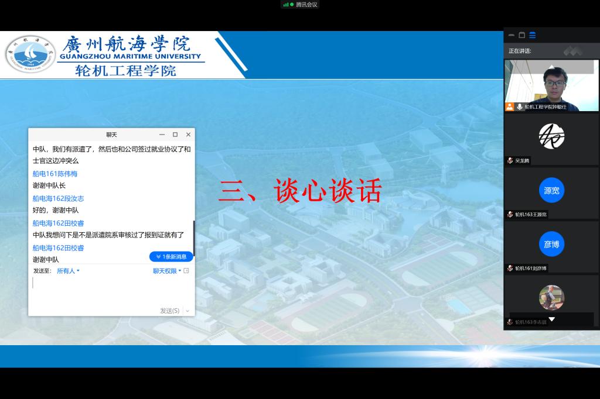Click the collapsed strip layout icon

(512, 35)
